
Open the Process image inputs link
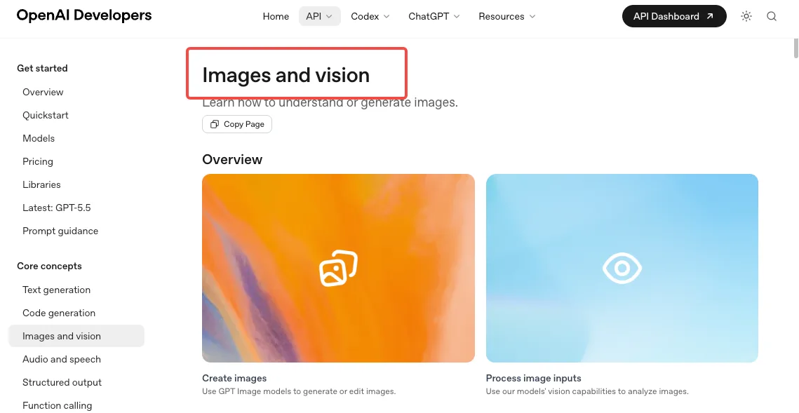click(x=534, y=379)
